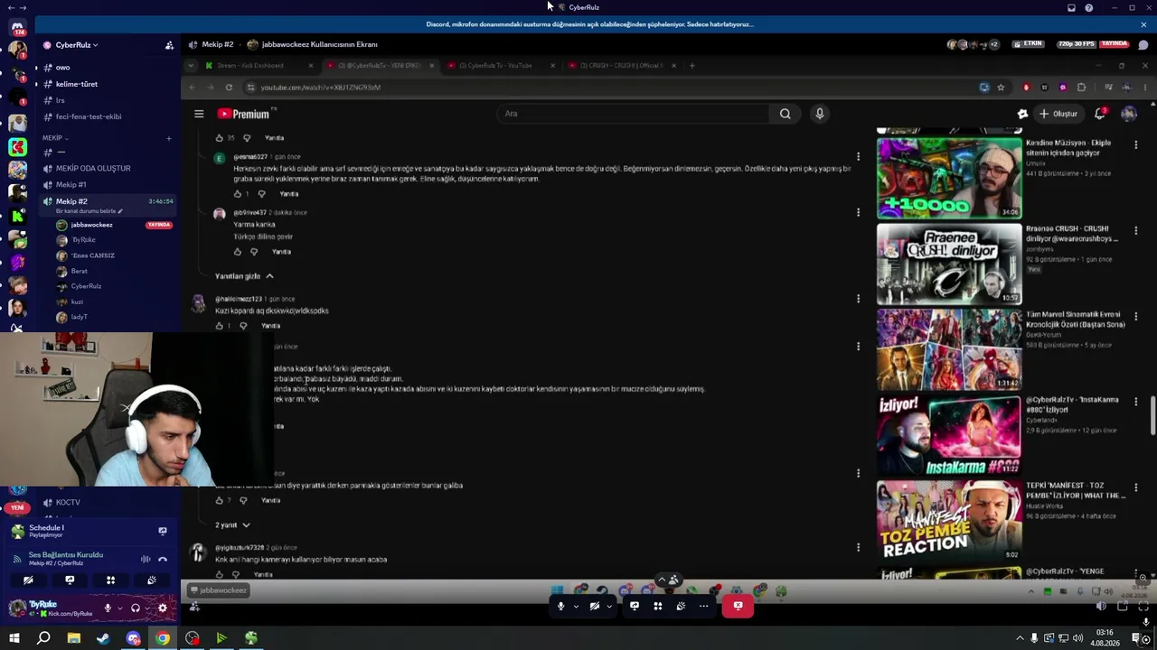The image size is (1157, 650).
Task: Open activities in stream call controls
Action: click(x=658, y=606)
